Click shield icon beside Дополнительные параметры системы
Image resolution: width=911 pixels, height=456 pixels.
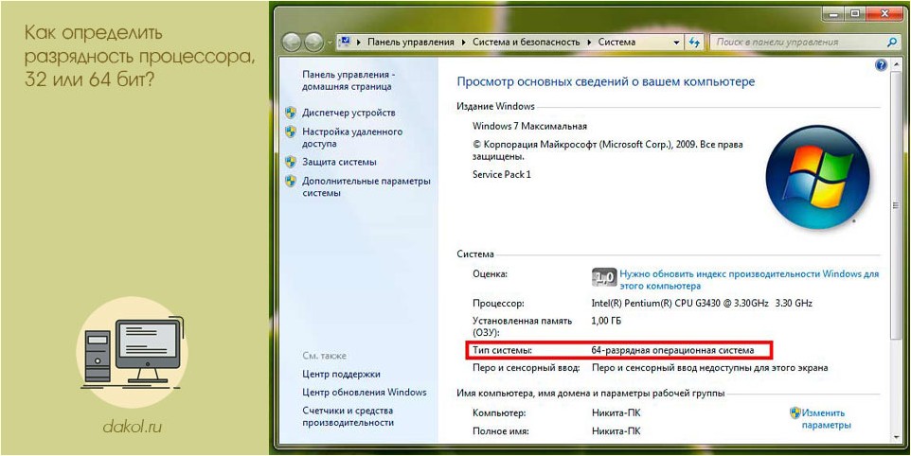[x=291, y=181]
